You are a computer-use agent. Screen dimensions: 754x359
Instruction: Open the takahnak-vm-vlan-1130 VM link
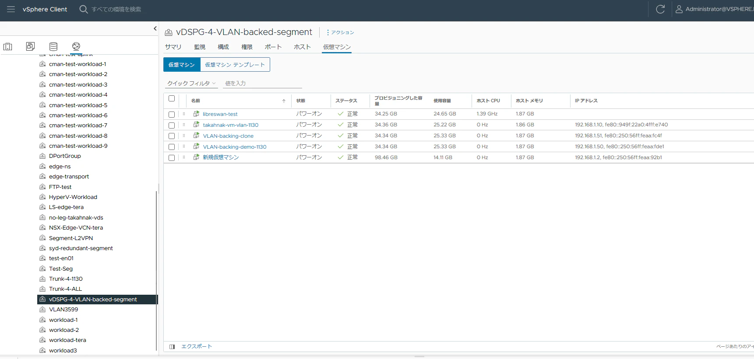(x=231, y=125)
